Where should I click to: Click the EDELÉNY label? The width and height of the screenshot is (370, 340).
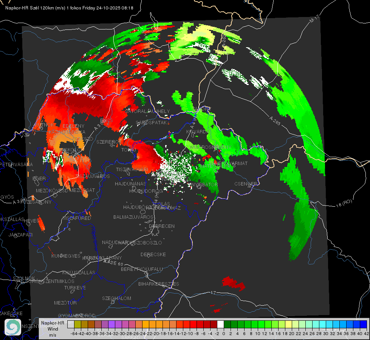73,126
